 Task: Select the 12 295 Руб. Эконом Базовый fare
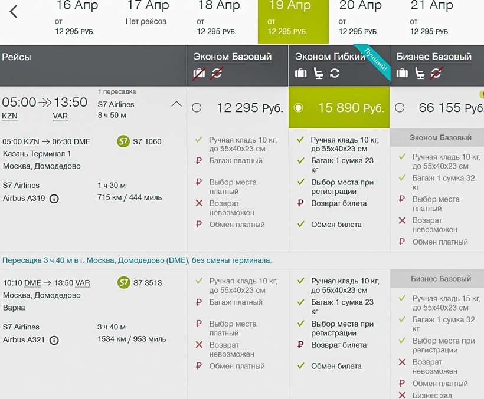197,108
